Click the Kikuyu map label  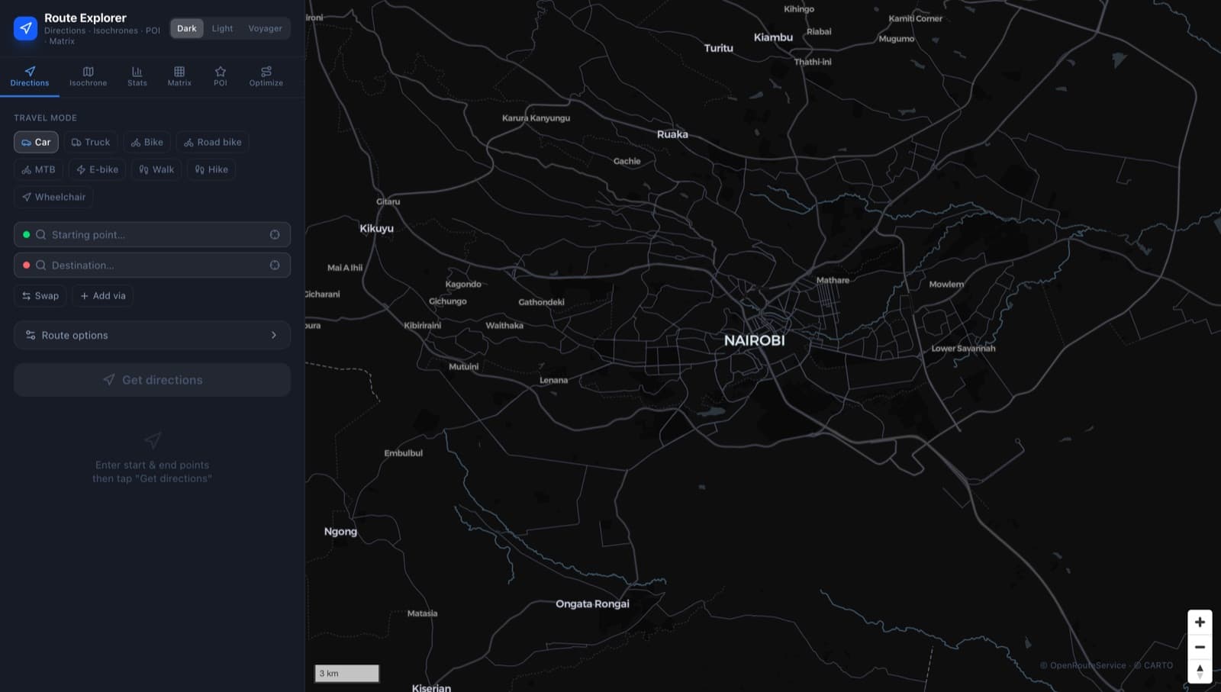click(376, 228)
